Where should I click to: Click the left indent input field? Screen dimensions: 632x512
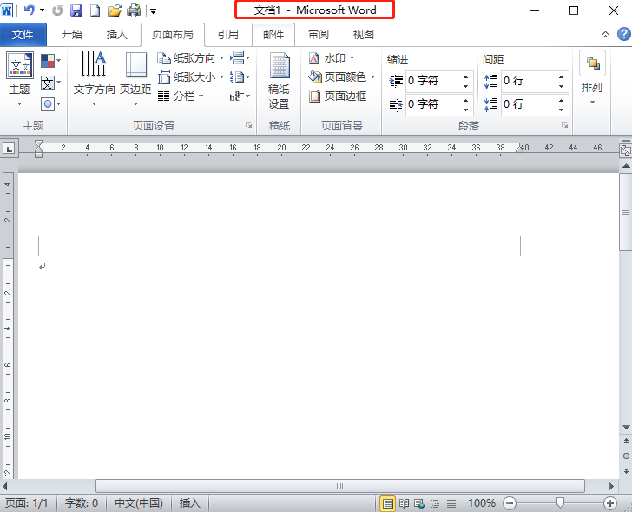[432, 81]
